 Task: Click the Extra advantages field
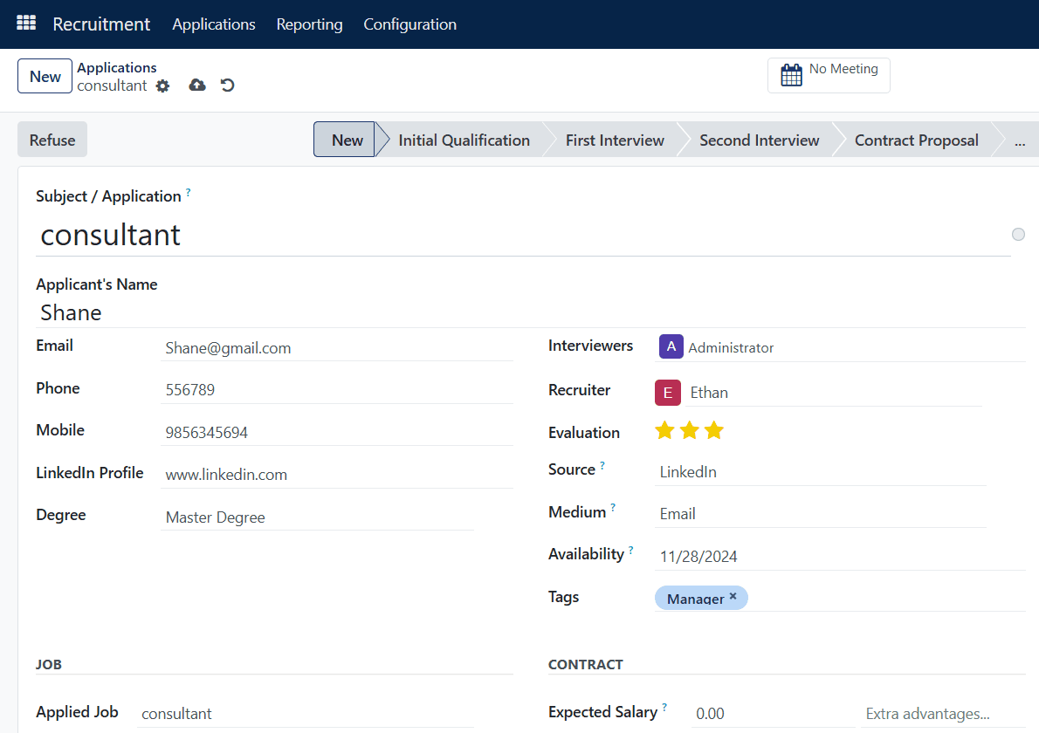coord(943,714)
